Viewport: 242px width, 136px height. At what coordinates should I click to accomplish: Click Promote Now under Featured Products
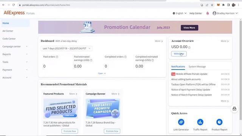click(70, 131)
